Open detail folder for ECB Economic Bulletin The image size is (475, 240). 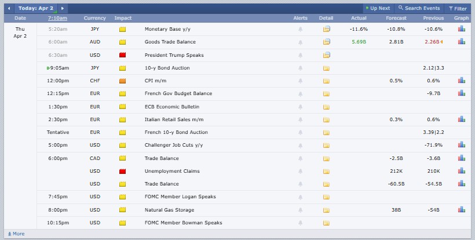(327, 107)
